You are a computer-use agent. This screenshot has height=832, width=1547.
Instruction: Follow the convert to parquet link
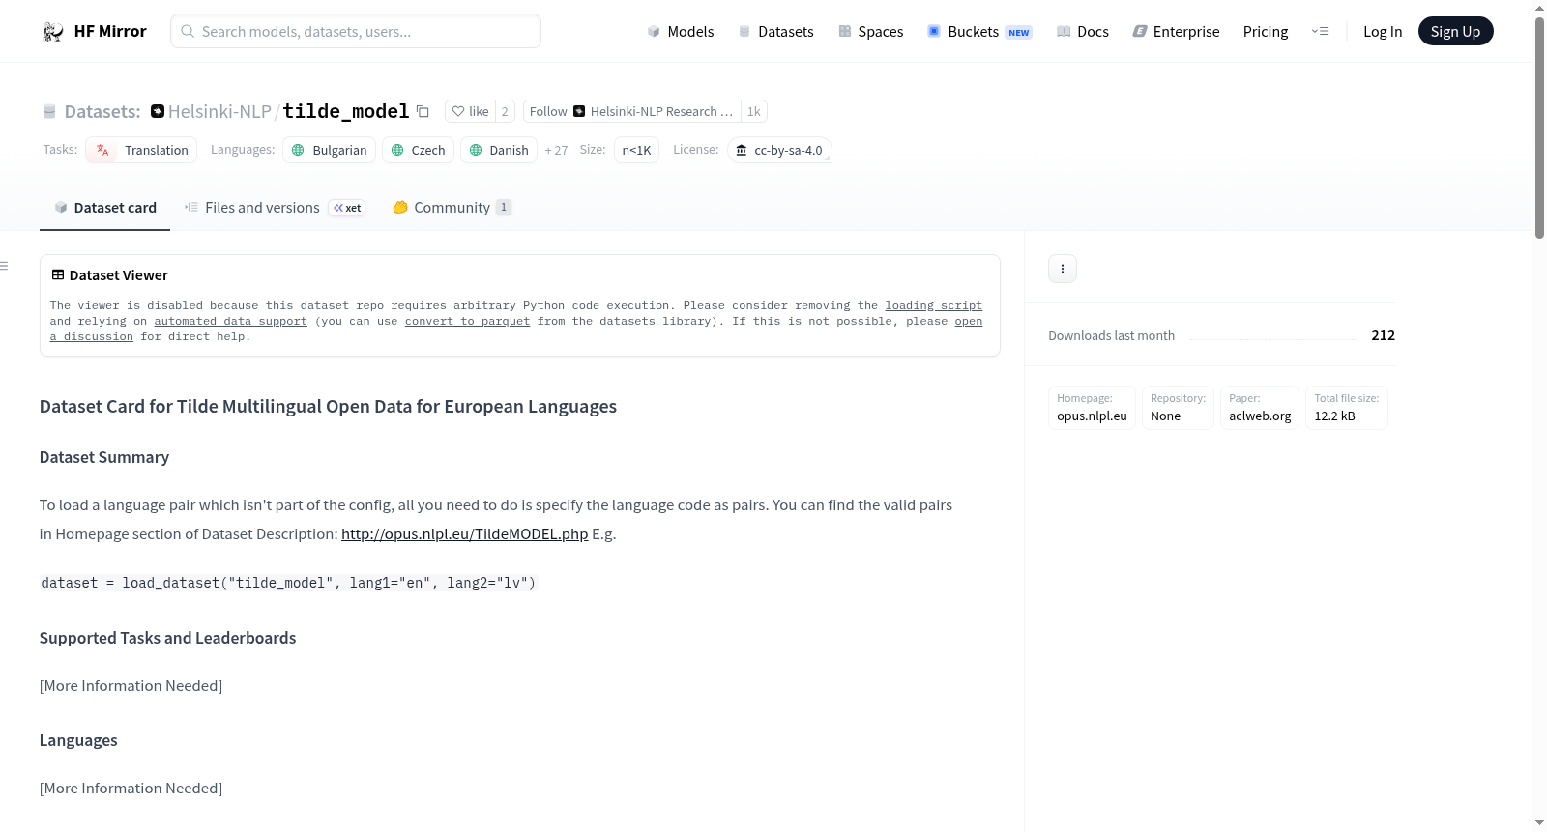(467, 321)
